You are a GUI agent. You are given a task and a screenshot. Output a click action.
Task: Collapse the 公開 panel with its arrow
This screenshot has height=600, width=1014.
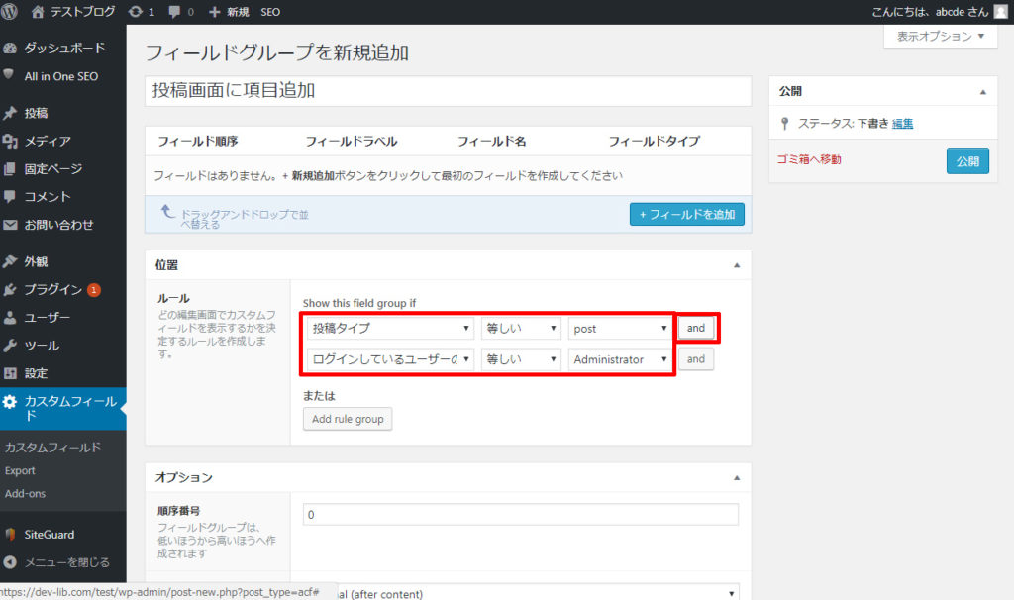pyautogui.click(x=982, y=91)
